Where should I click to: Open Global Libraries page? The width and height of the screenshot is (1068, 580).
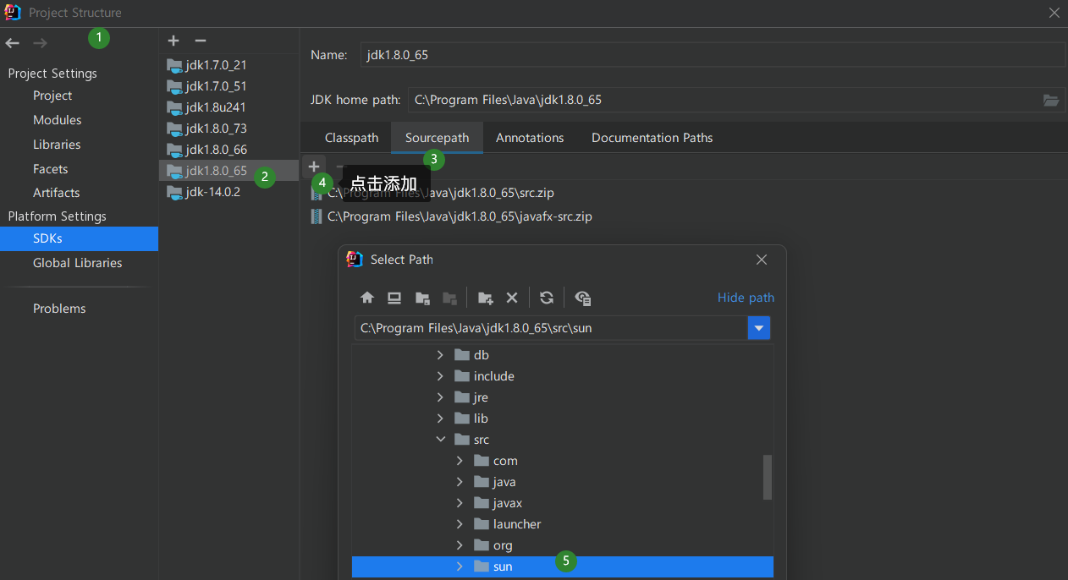(79, 263)
